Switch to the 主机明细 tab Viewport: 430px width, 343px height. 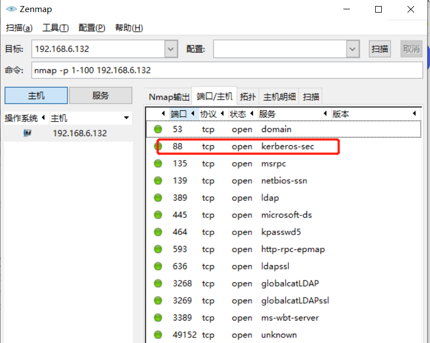(x=279, y=96)
